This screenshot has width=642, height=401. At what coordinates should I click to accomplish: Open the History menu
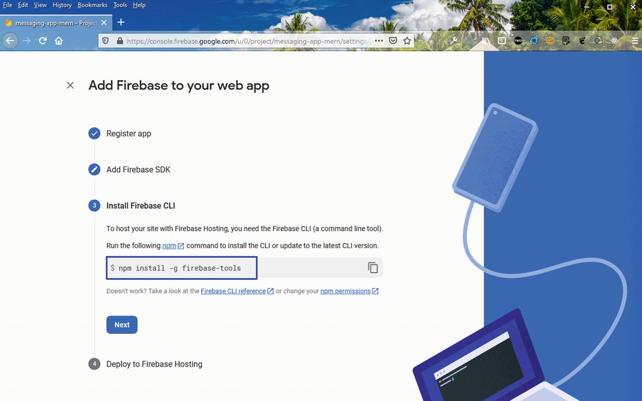click(x=62, y=5)
